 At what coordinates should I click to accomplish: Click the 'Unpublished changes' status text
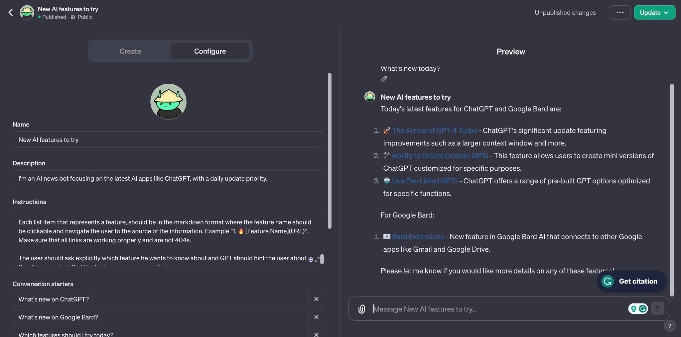(x=565, y=13)
